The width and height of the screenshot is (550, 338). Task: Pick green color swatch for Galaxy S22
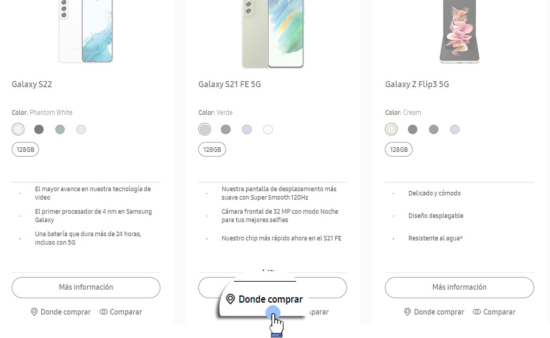pyautogui.click(x=60, y=129)
